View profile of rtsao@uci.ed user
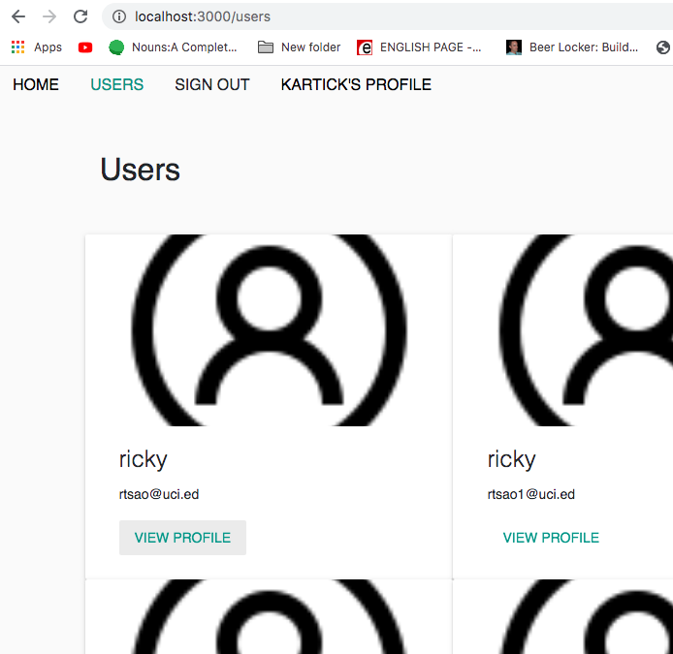This screenshot has height=654, width=673. pos(183,538)
